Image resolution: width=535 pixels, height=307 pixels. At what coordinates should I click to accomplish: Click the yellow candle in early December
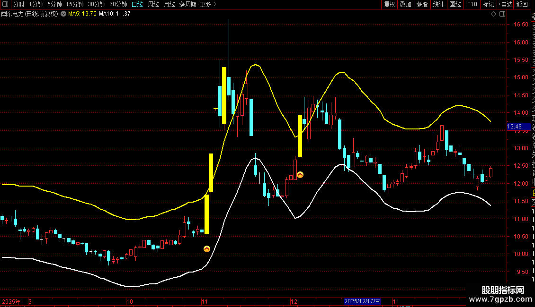(300, 136)
